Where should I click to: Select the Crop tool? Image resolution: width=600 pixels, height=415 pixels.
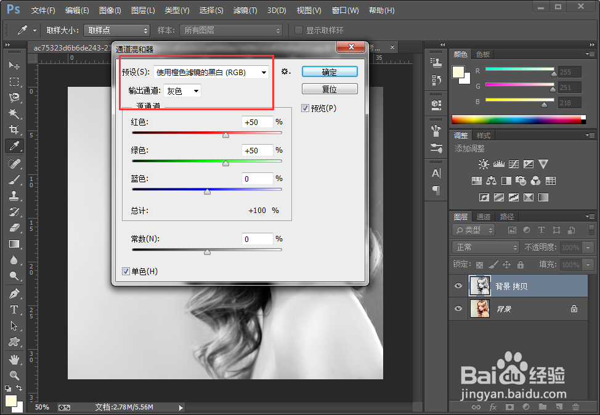click(14, 130)
